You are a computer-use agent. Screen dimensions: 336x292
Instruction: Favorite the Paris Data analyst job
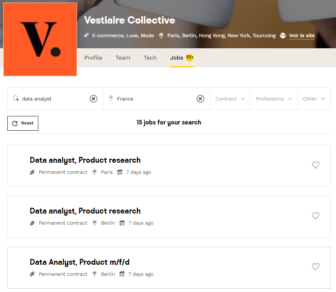pos(315,165)
